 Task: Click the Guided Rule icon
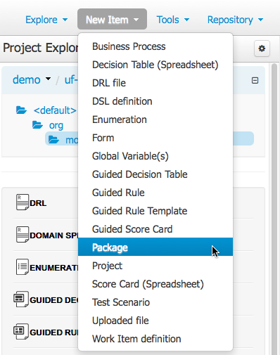[21, 331]
